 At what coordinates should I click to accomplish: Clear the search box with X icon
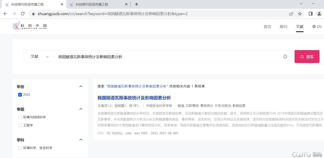point(285,57)
